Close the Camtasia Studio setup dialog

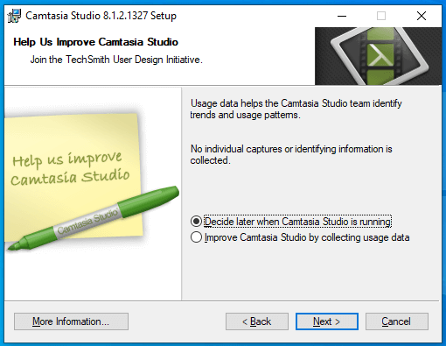tap(422, 16)
